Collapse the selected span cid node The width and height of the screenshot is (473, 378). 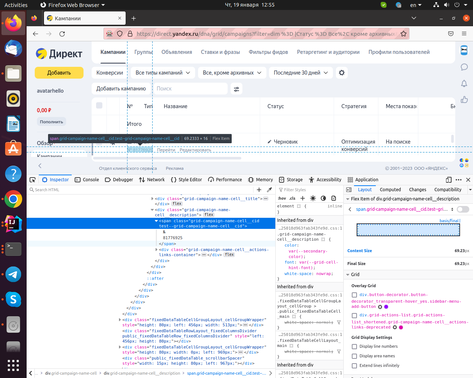156,221
